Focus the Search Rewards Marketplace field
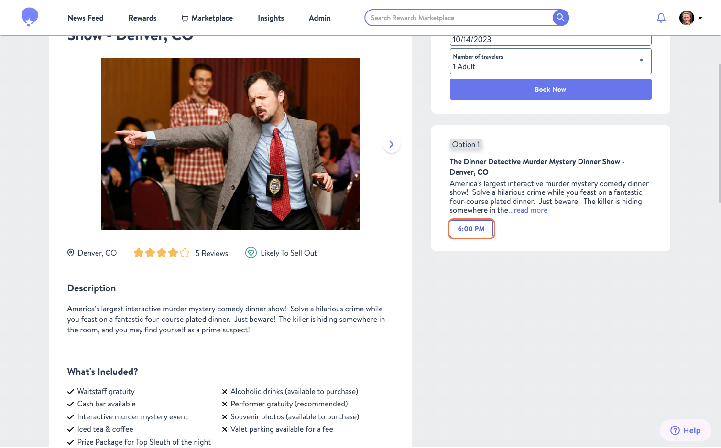 click(459, 18)
